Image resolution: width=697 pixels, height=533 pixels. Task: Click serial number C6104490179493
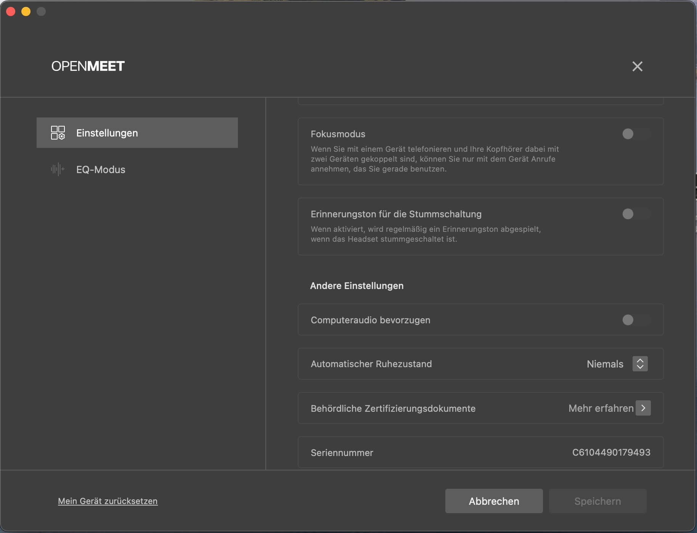click(x=611, y=453)
